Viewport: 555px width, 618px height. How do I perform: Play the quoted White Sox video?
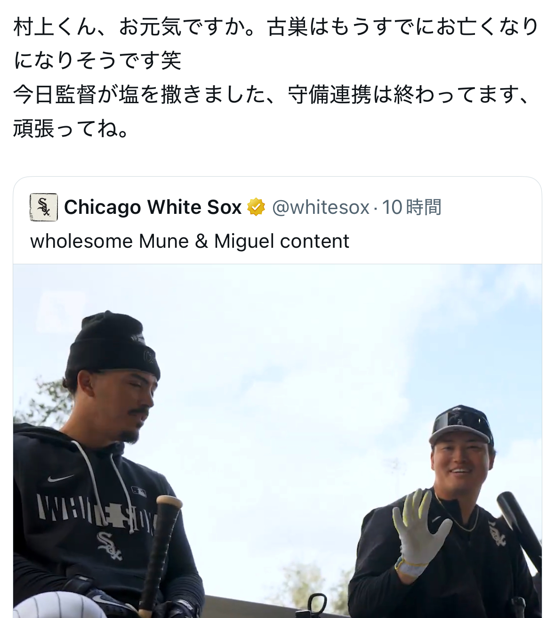(277, 441)
